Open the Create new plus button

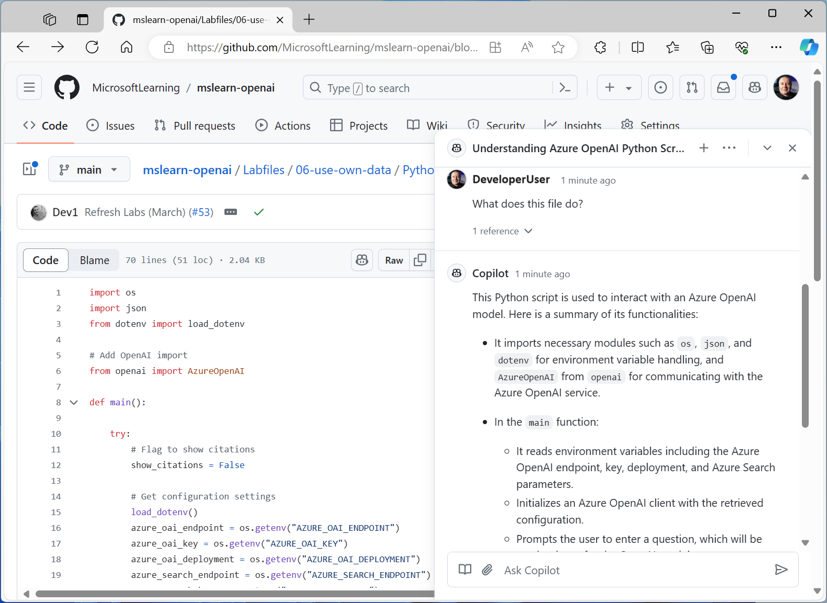[x=610, y=87]
